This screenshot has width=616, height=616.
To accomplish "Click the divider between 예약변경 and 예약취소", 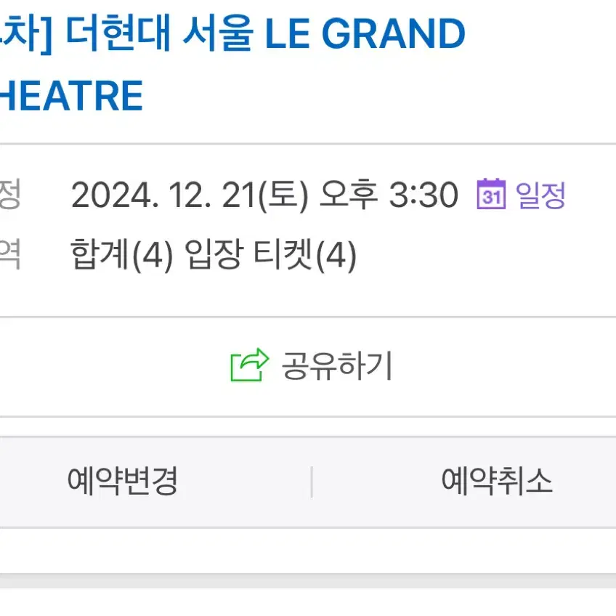I will click(312, 482).
